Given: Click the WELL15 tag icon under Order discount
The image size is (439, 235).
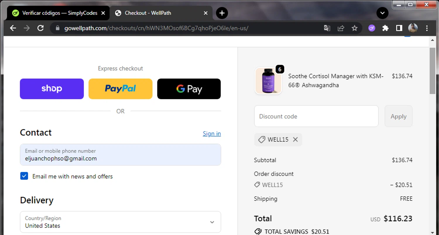Looking at the screenshot, I should (257, 185).
